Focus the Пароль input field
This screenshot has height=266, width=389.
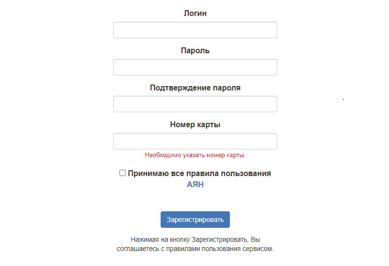pos(195,67)
